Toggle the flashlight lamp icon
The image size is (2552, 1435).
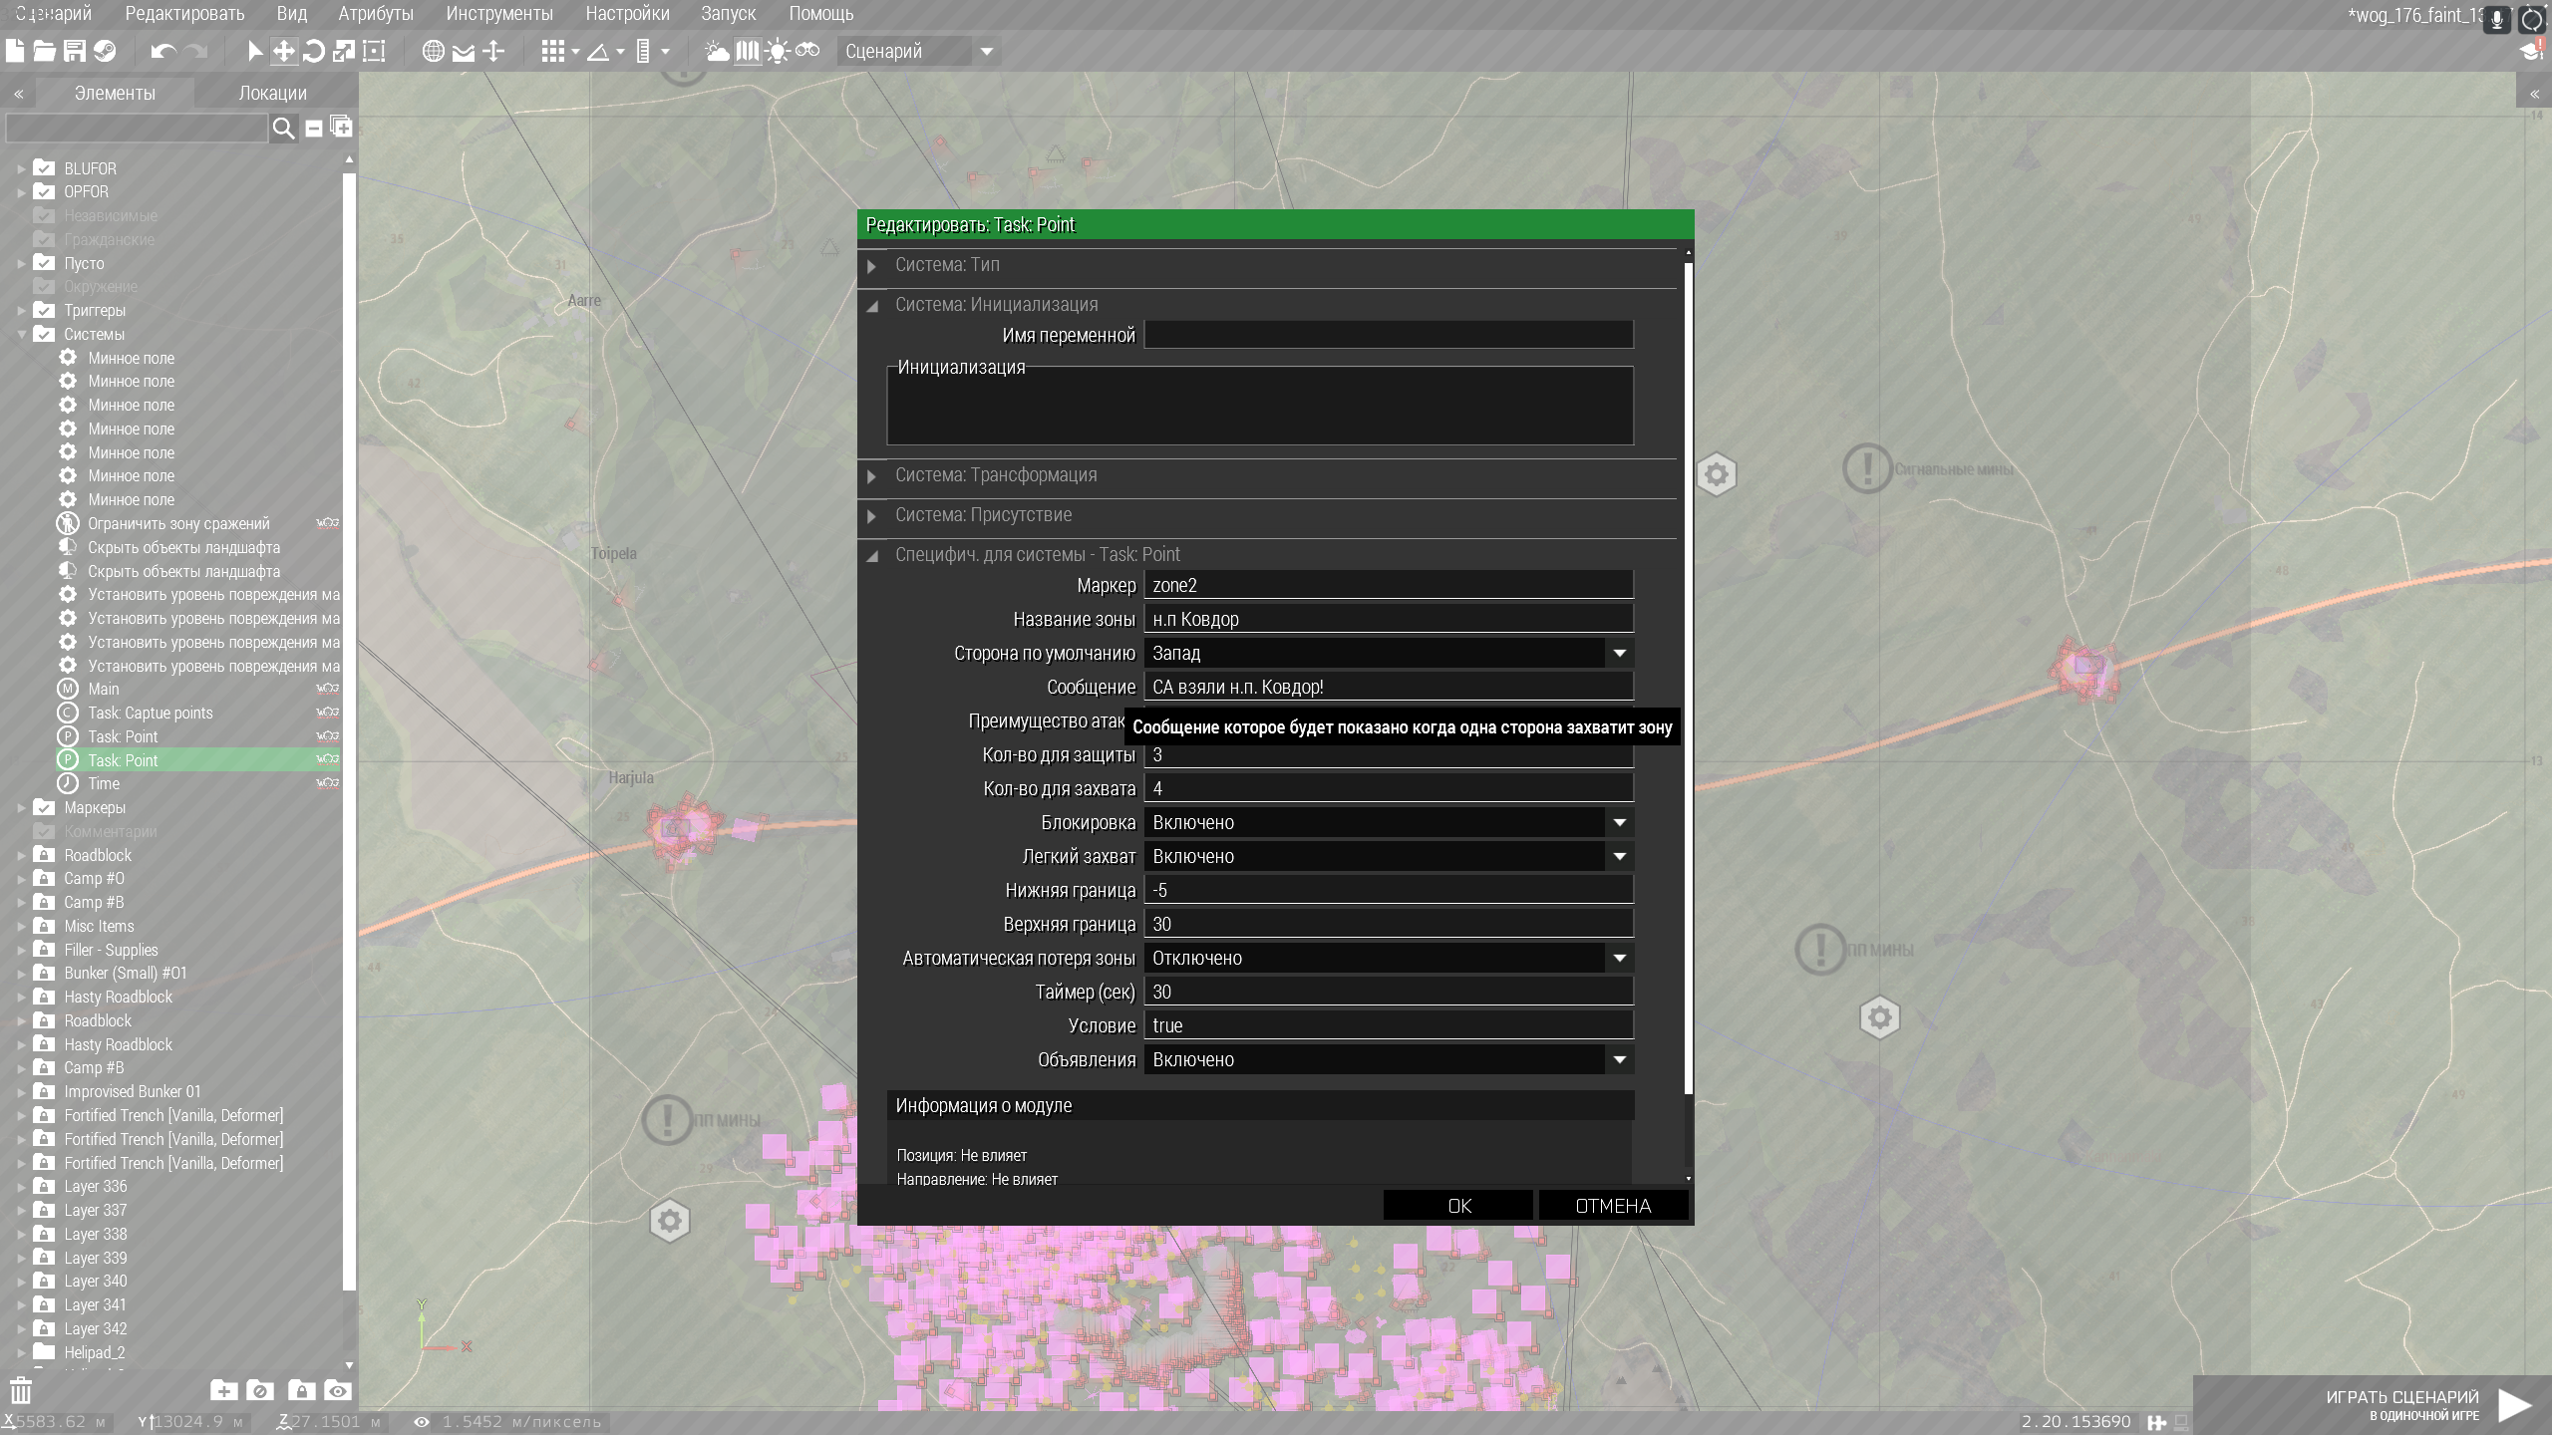778,51
